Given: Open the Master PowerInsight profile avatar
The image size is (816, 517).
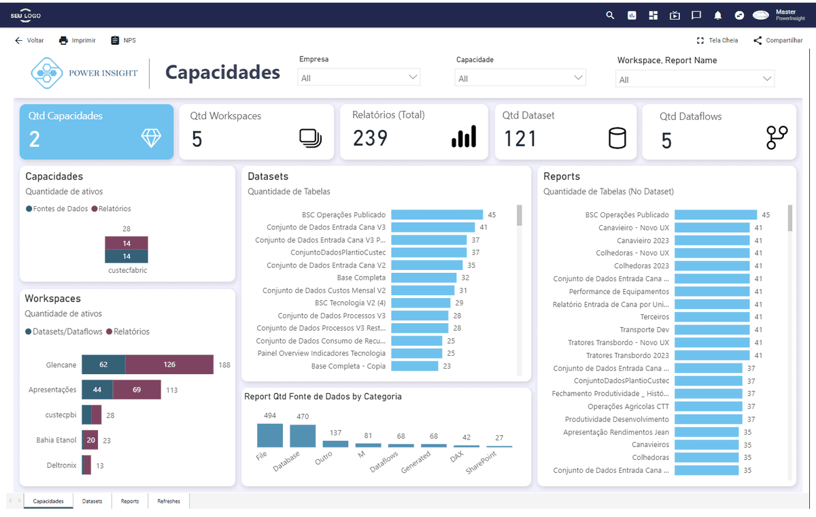Looking at the screenshot, I should 760,15.
